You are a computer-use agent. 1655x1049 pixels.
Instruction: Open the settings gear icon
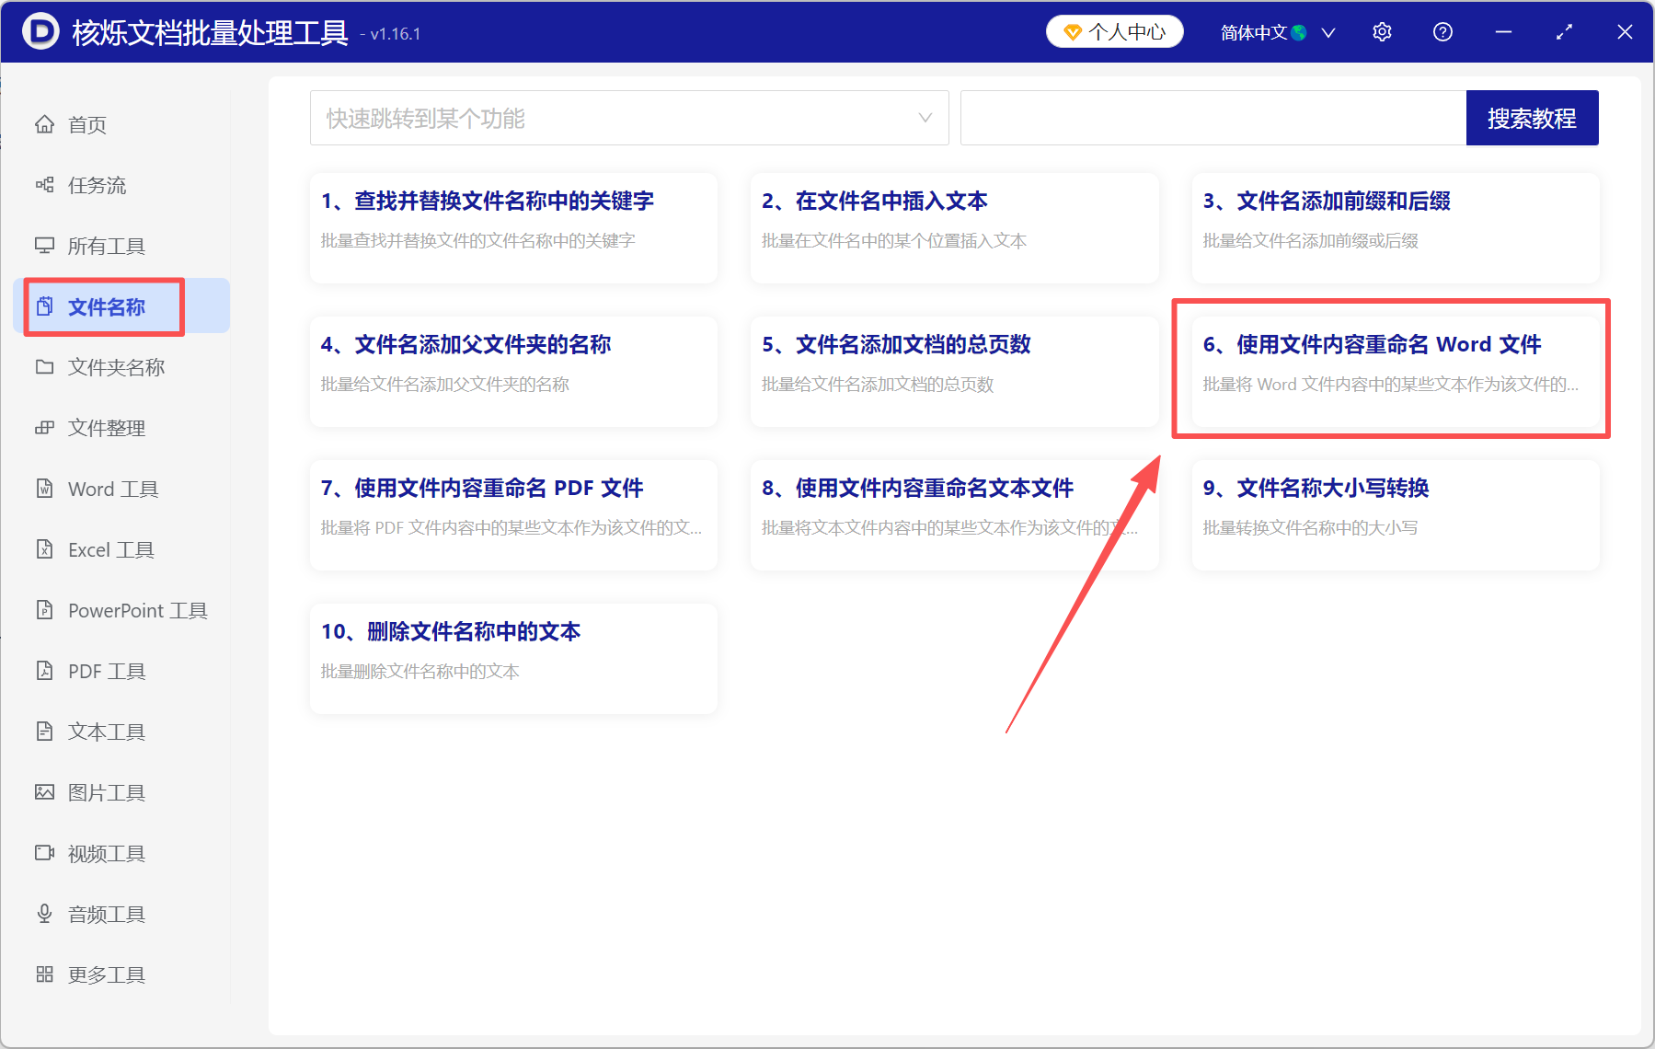(1382, 31)
